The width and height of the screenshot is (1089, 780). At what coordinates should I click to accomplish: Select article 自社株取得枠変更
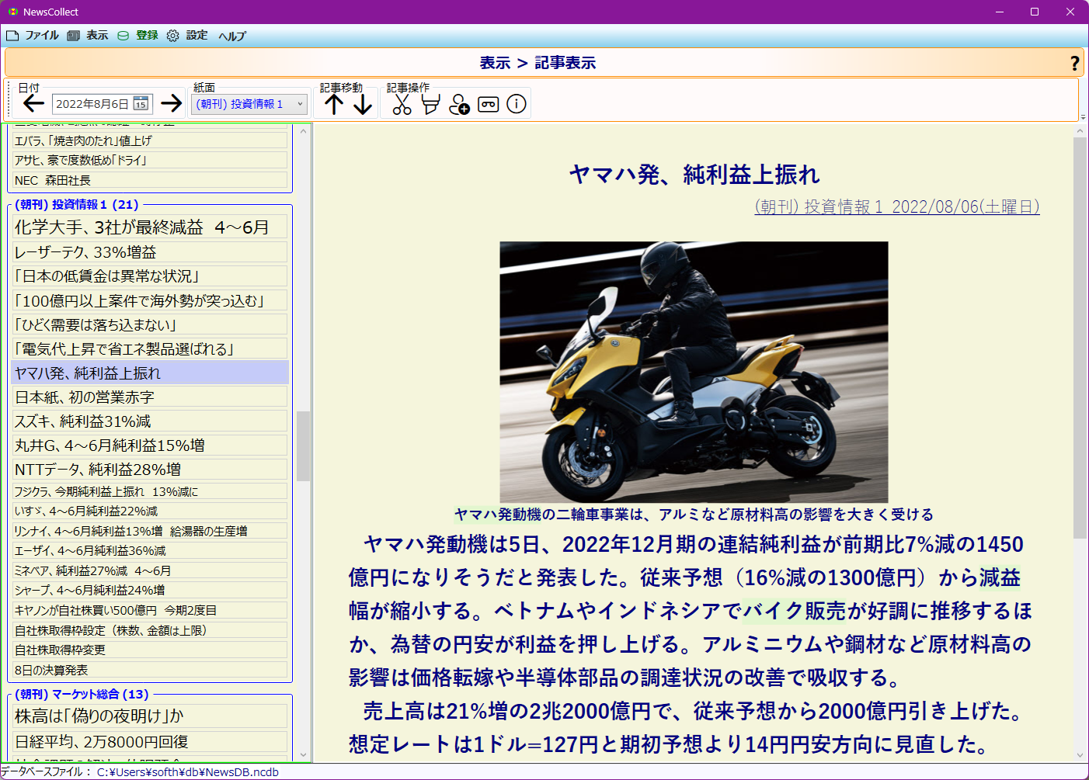coord(150,650)
